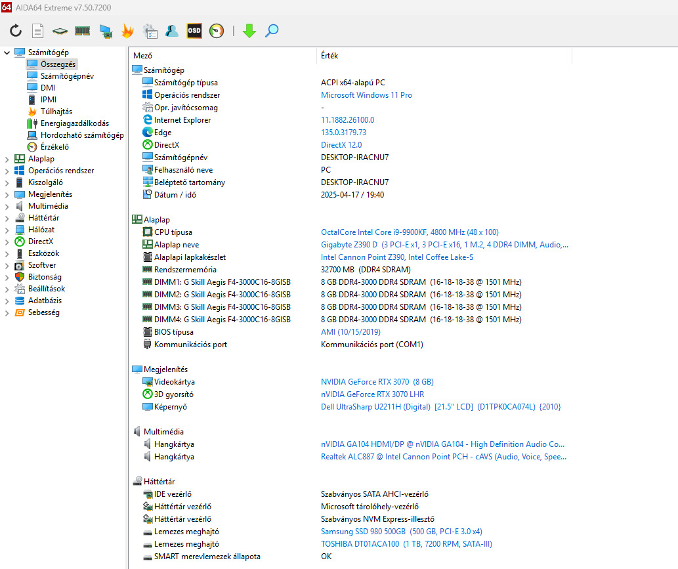Select Hordozható számítógép tree item

82,135
